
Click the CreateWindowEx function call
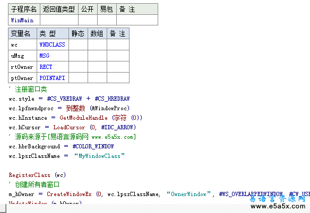[x=69, y=194]
